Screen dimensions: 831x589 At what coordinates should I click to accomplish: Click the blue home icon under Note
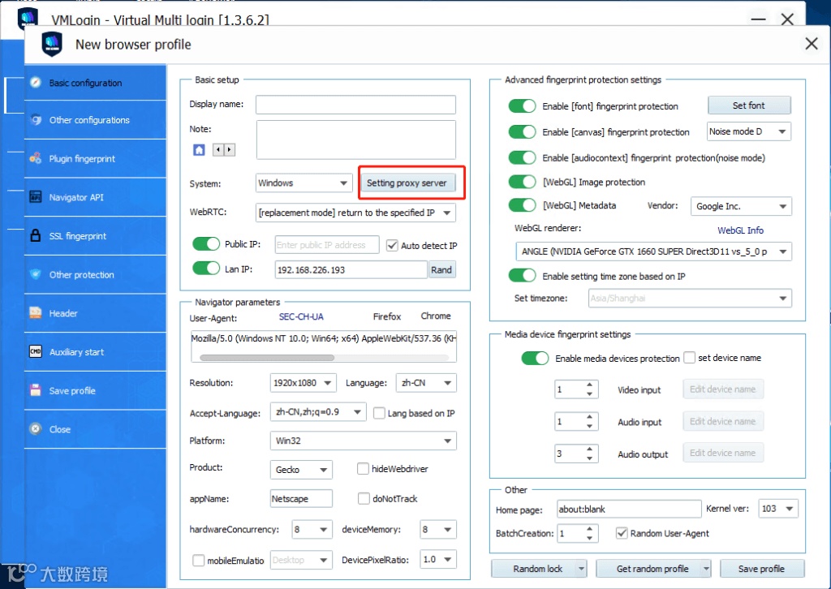click(x=199, y=150)
